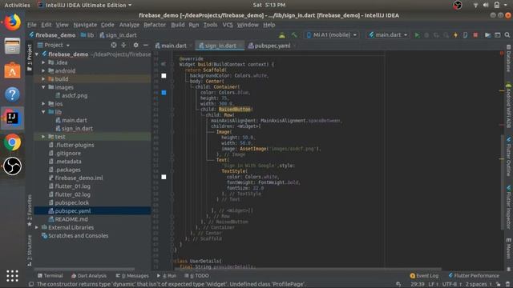
Task: Click the blue color swatch in the gutter
Action: pos(164,93)
